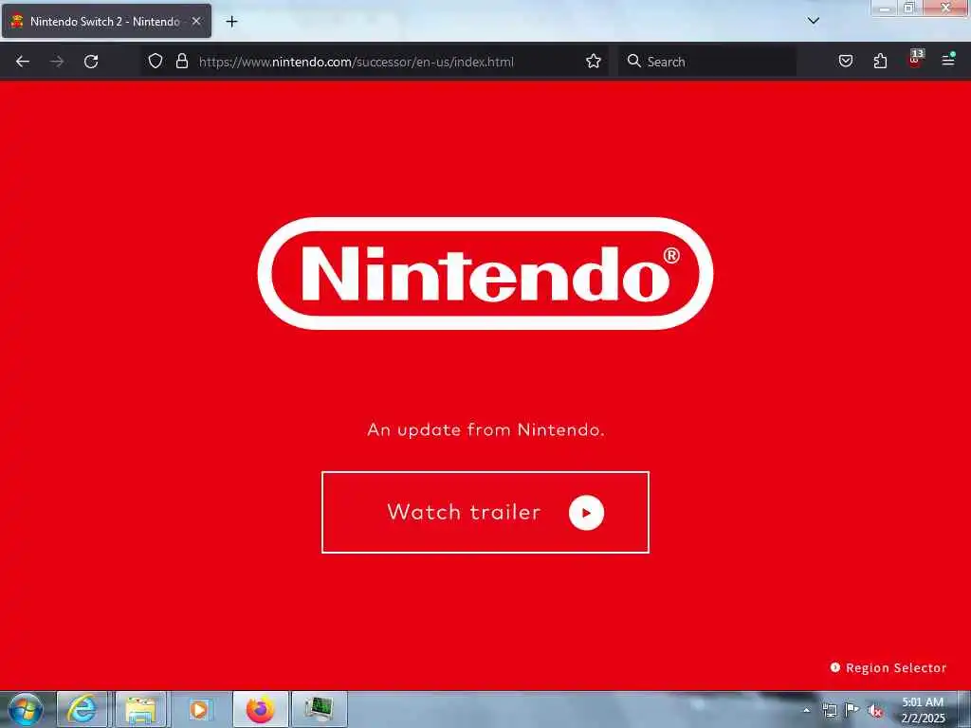Open the Extensions puzzle icon
The height and width of the screenshot is (728, 971).
(x=880, y=61)
